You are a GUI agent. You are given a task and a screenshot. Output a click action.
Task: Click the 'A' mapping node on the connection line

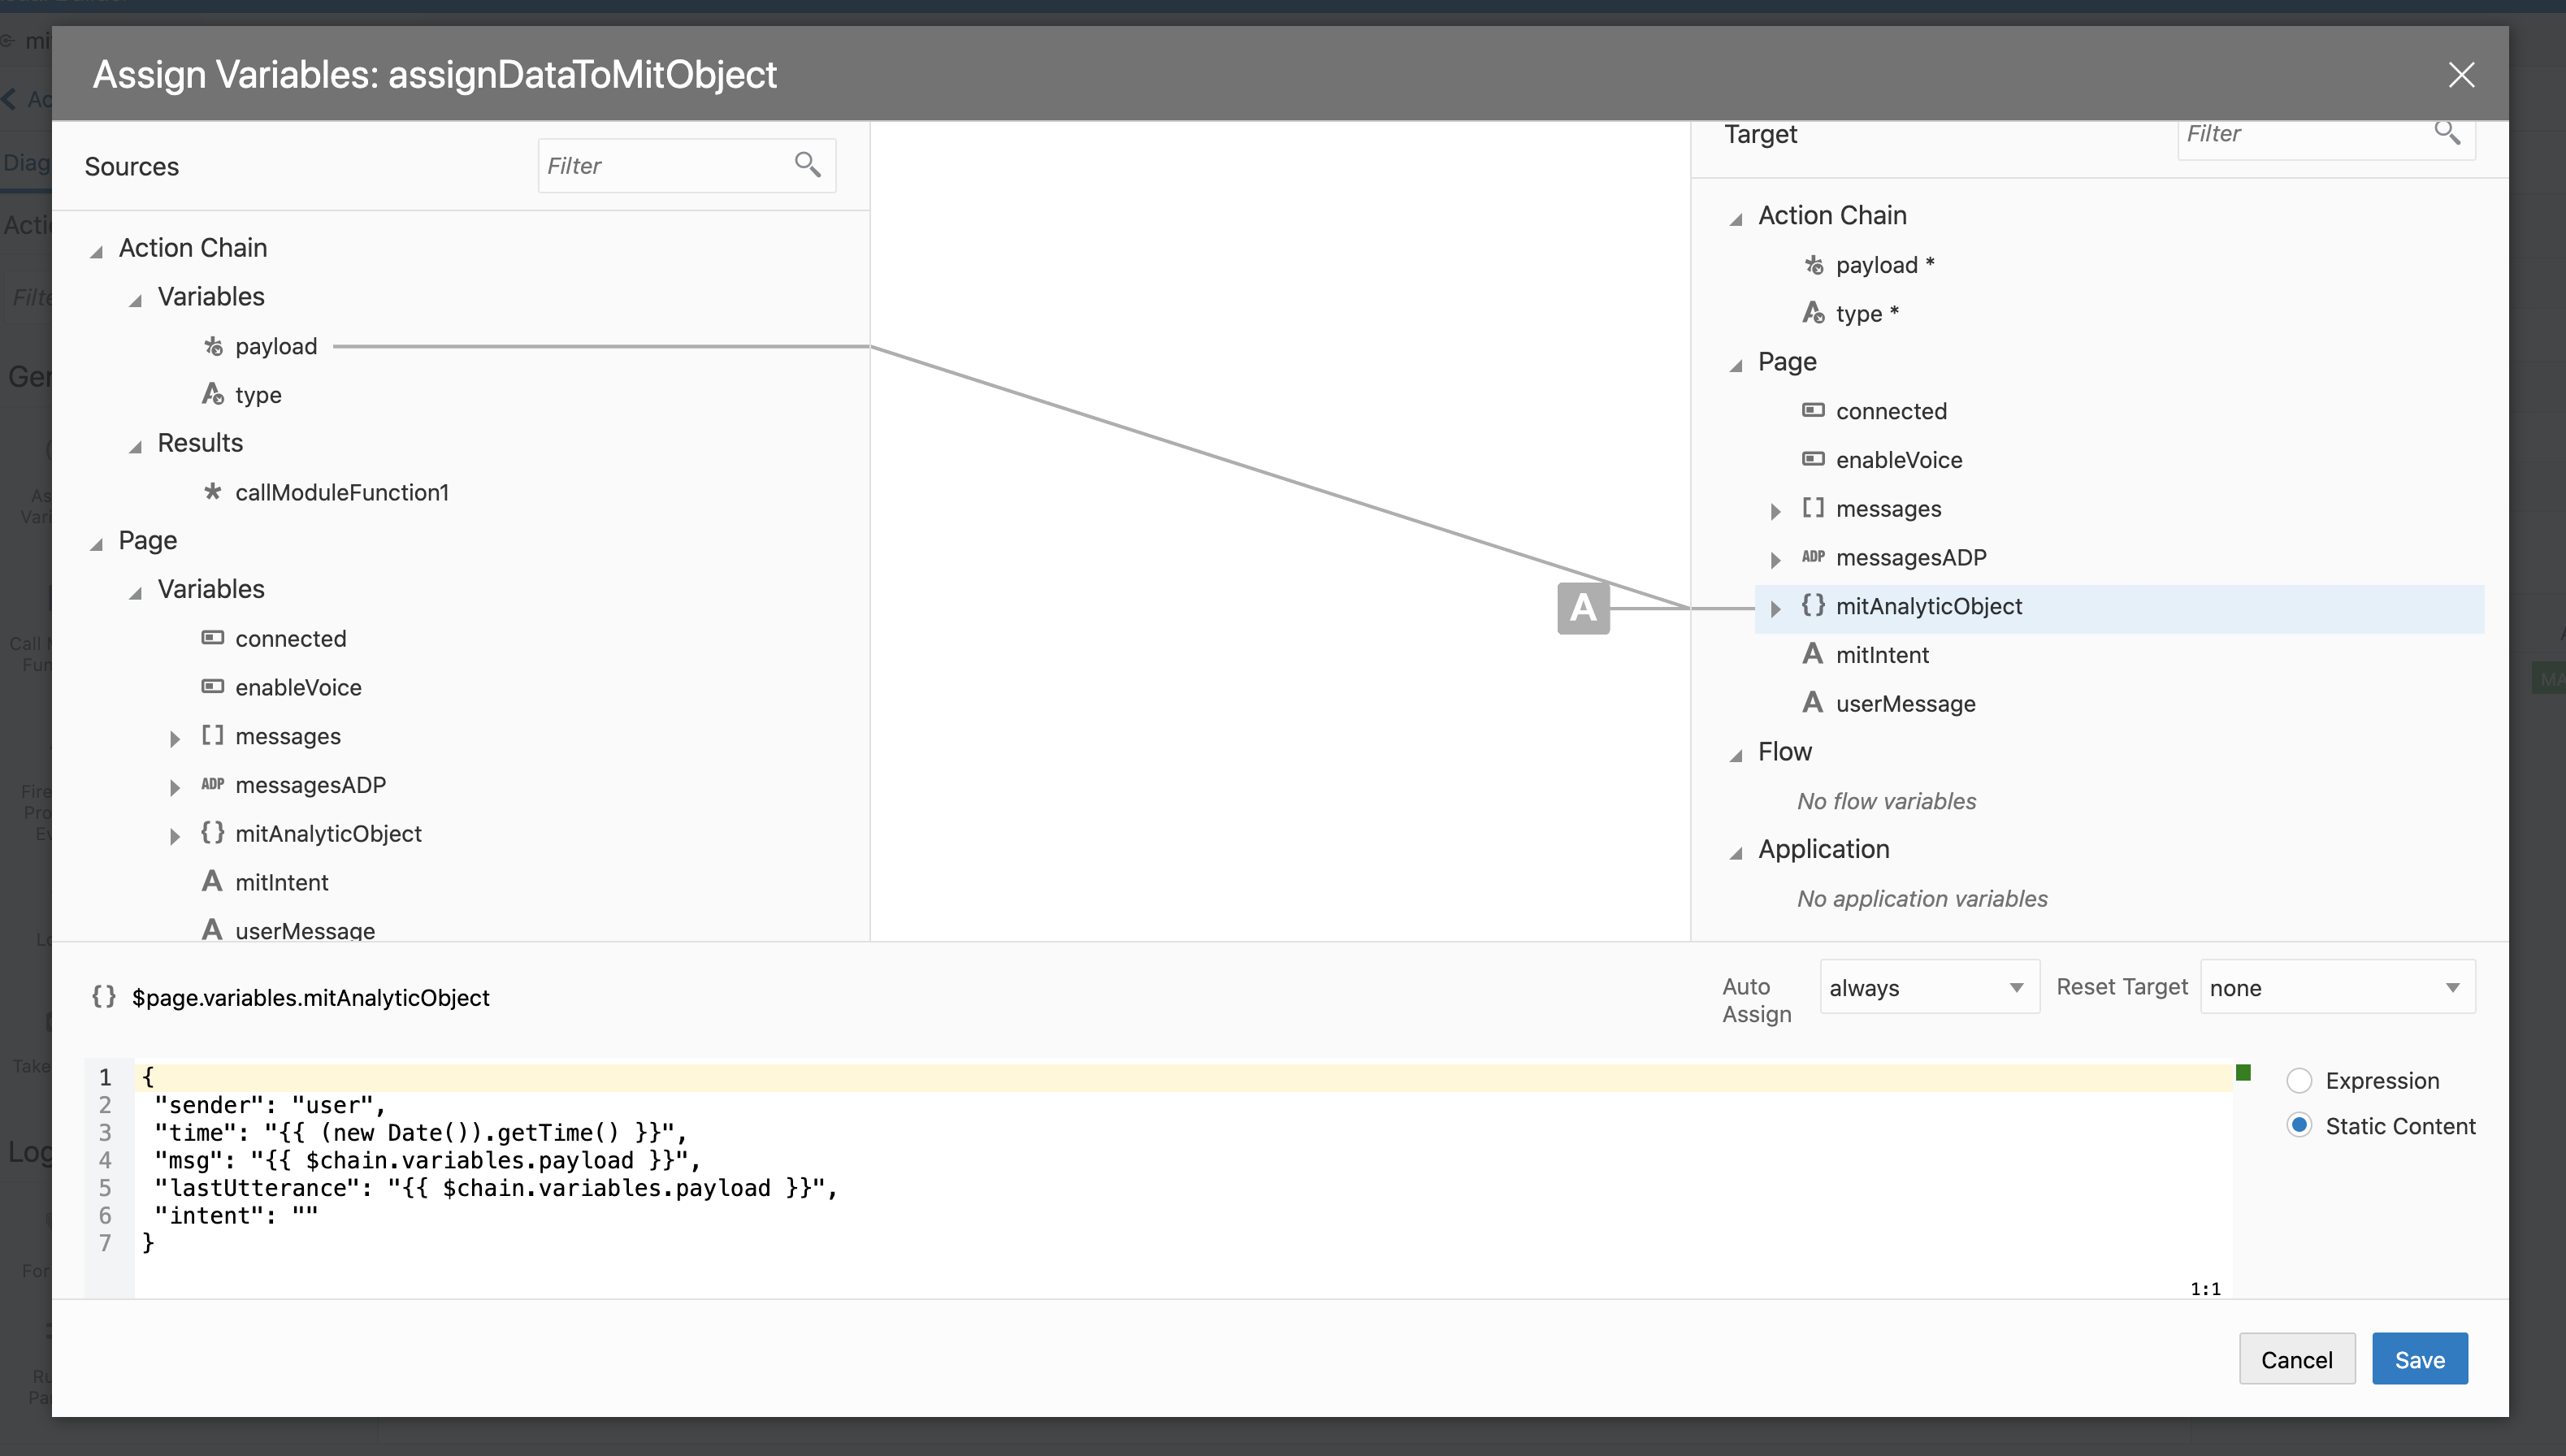click(1582, 607)
